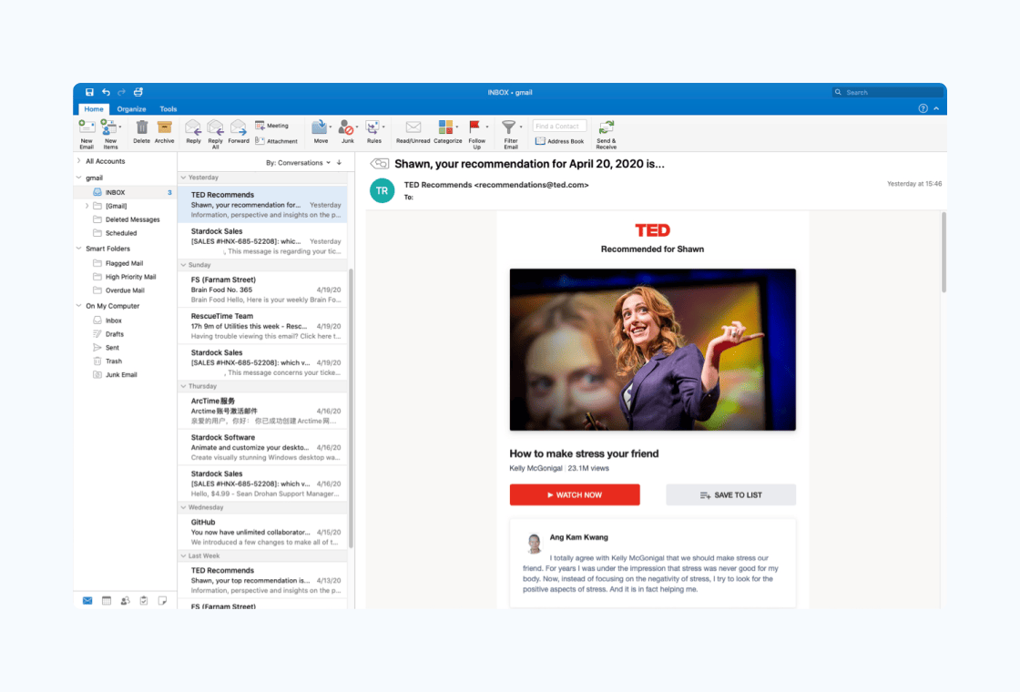The height and width of the screenshot is (692, 1020).
Task: Open the Categorize color button
Action: tap(447, 131)
